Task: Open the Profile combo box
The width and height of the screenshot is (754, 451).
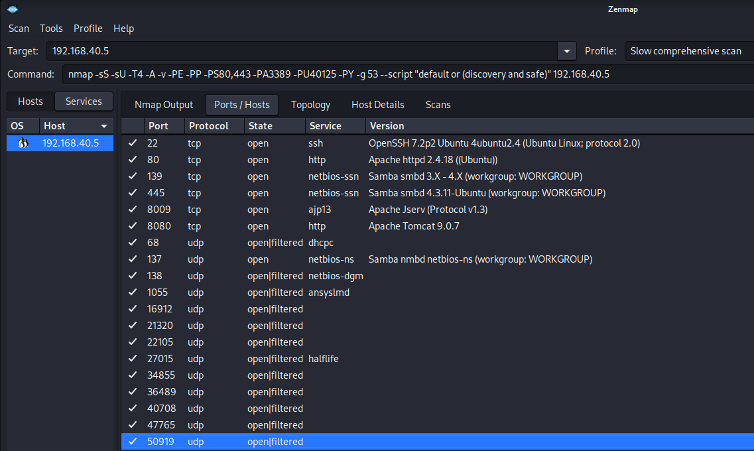Action: click(687, 51)
